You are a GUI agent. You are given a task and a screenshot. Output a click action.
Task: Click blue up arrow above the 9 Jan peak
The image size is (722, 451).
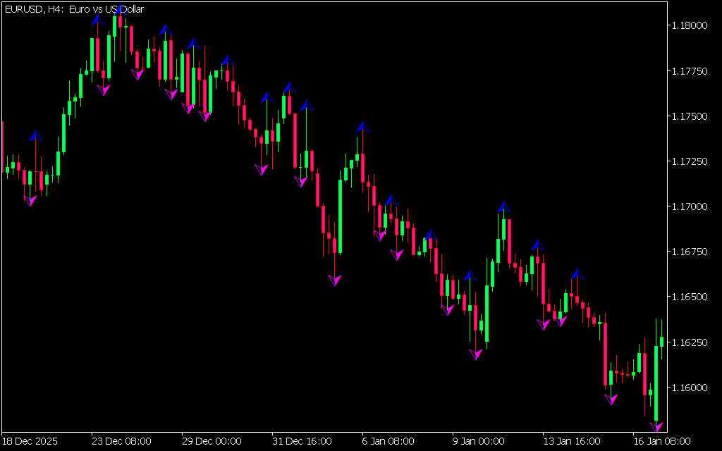[x=503, y=207]
